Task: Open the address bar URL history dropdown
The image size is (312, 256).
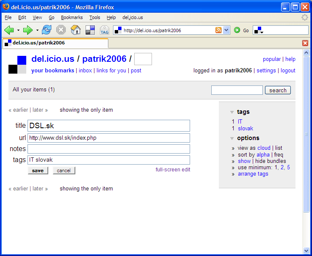Action: 226,30
